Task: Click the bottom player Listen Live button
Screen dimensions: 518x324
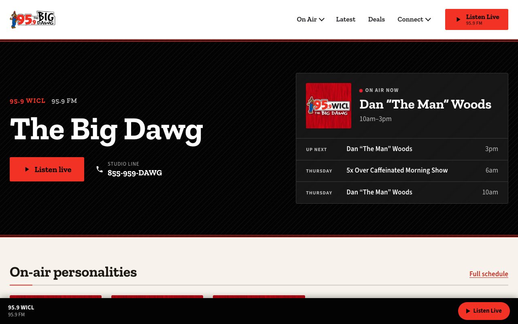Action: (484, 311)
